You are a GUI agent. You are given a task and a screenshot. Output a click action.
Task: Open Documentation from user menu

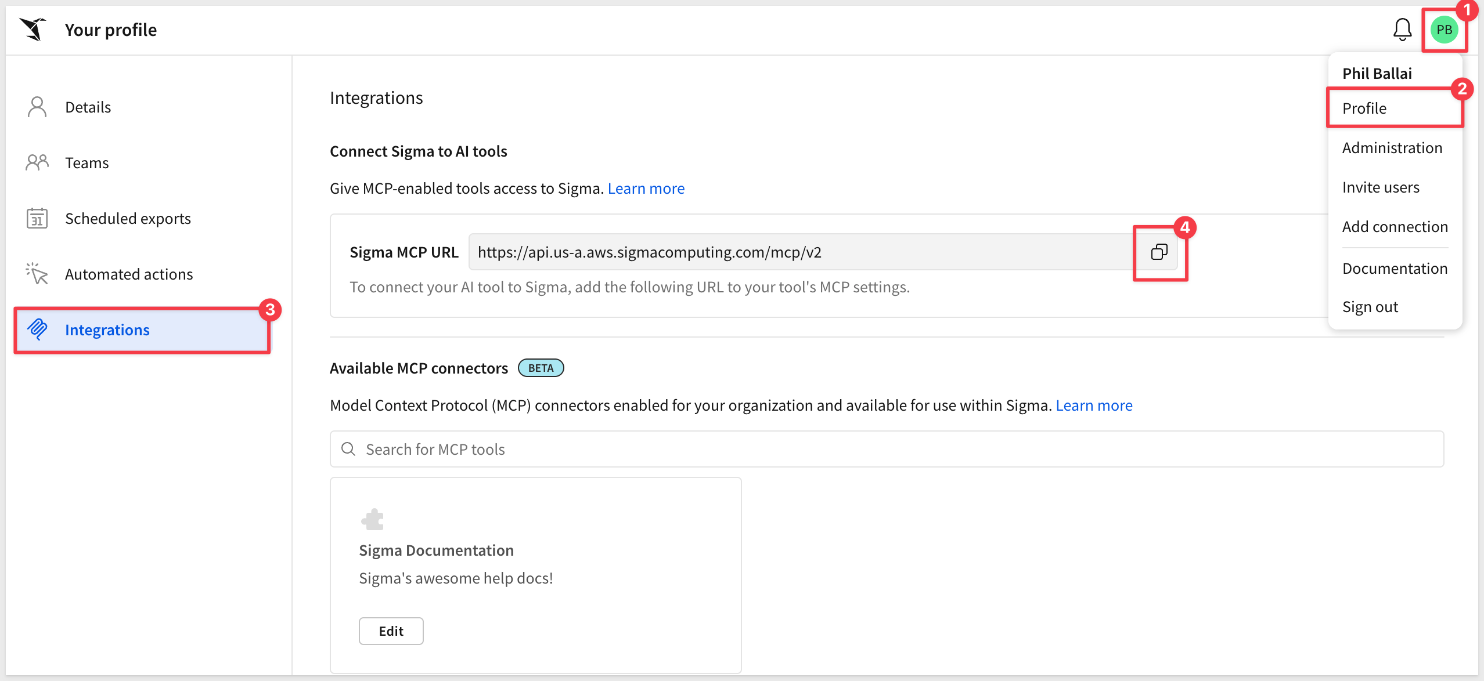point(1395,269)
